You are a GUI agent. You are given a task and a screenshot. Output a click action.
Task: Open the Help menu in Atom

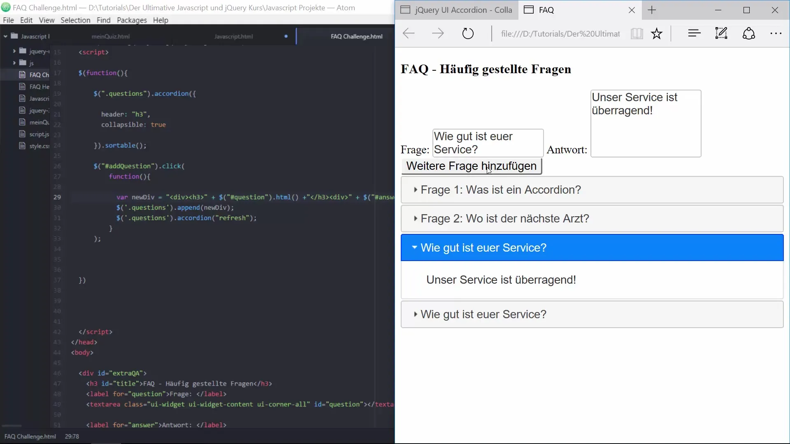(x=160, y=20)
